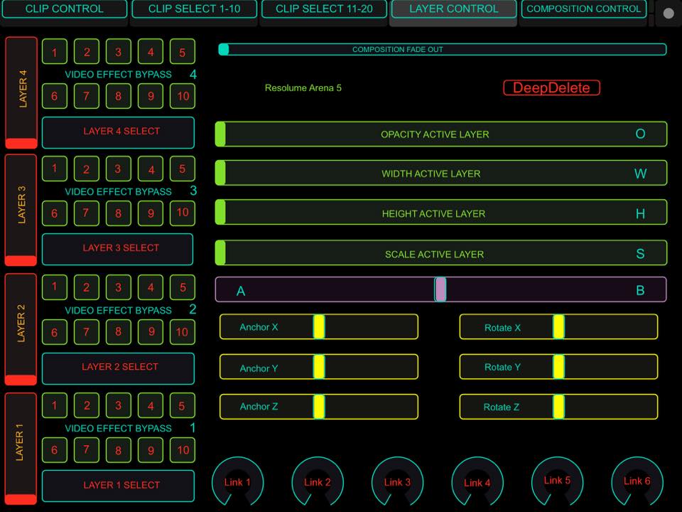The width and height of the screenshot is (682, 512).
Task: Toggle Layer 1 video effect bypass 5
Action: pyautogui.click(x=183, y=406)
